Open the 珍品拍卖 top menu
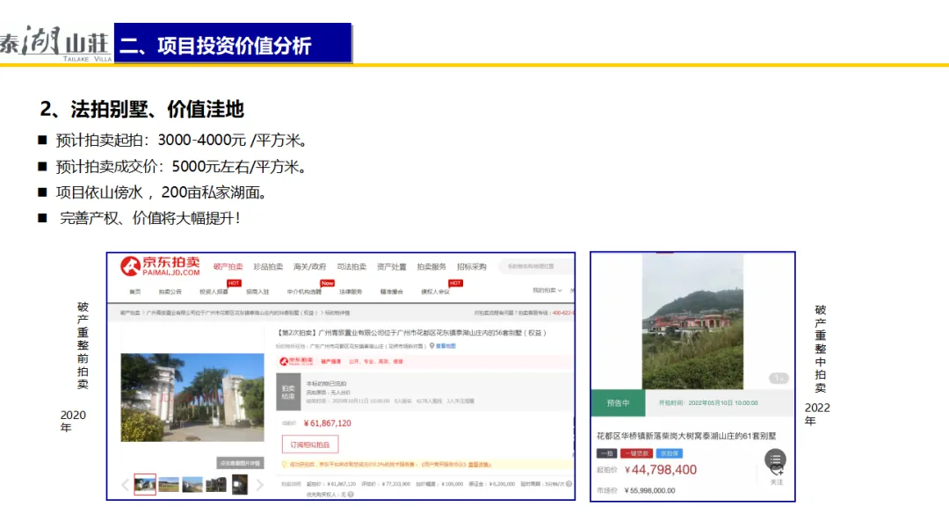 click(x=268, y=267)
